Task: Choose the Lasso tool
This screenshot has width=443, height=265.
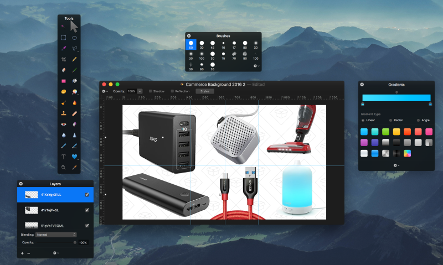Action: 75,49
